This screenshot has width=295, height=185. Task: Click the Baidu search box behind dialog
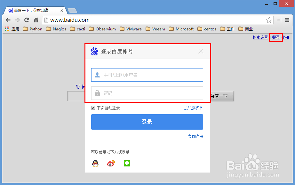[76, 96]
